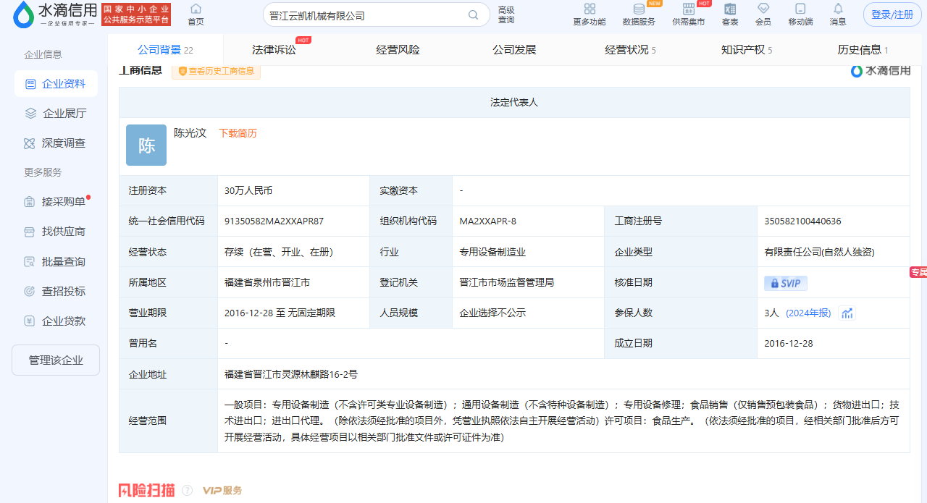Open 会员 membership icon
927x503 pixels.
click(x=763, y=9)
